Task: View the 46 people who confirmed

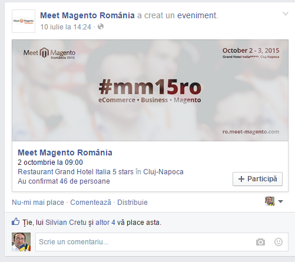Action: 64,181
